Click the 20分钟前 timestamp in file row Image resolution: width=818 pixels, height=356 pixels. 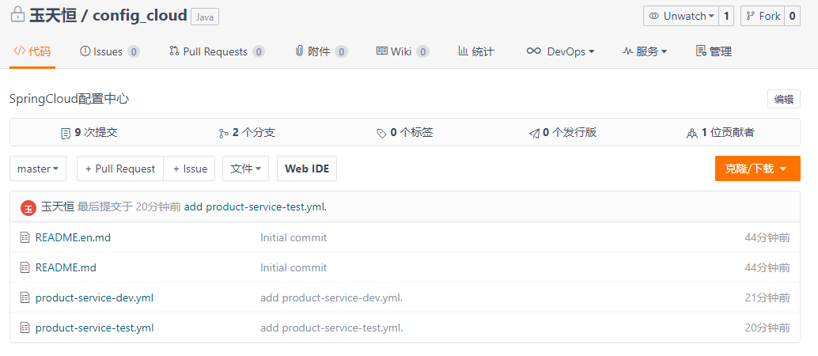click(x=767, y=328)
